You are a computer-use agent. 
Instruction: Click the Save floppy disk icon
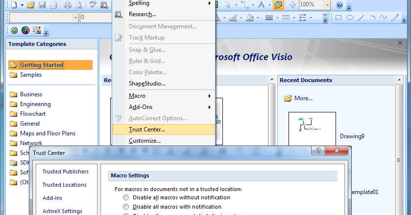42,5
